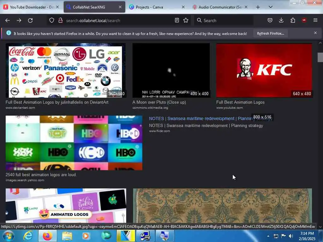The image size is (323, 242).
Task: Click 'Full Best Animation Logos' YouTube result title
Action: [240, 102]
